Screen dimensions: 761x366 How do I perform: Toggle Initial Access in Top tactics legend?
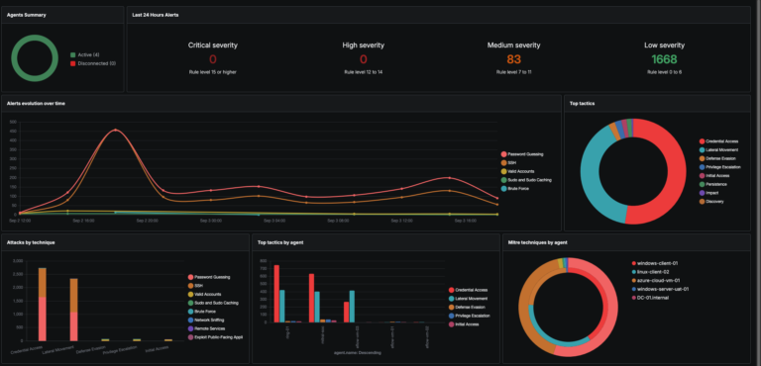click(x=714, y=175)
